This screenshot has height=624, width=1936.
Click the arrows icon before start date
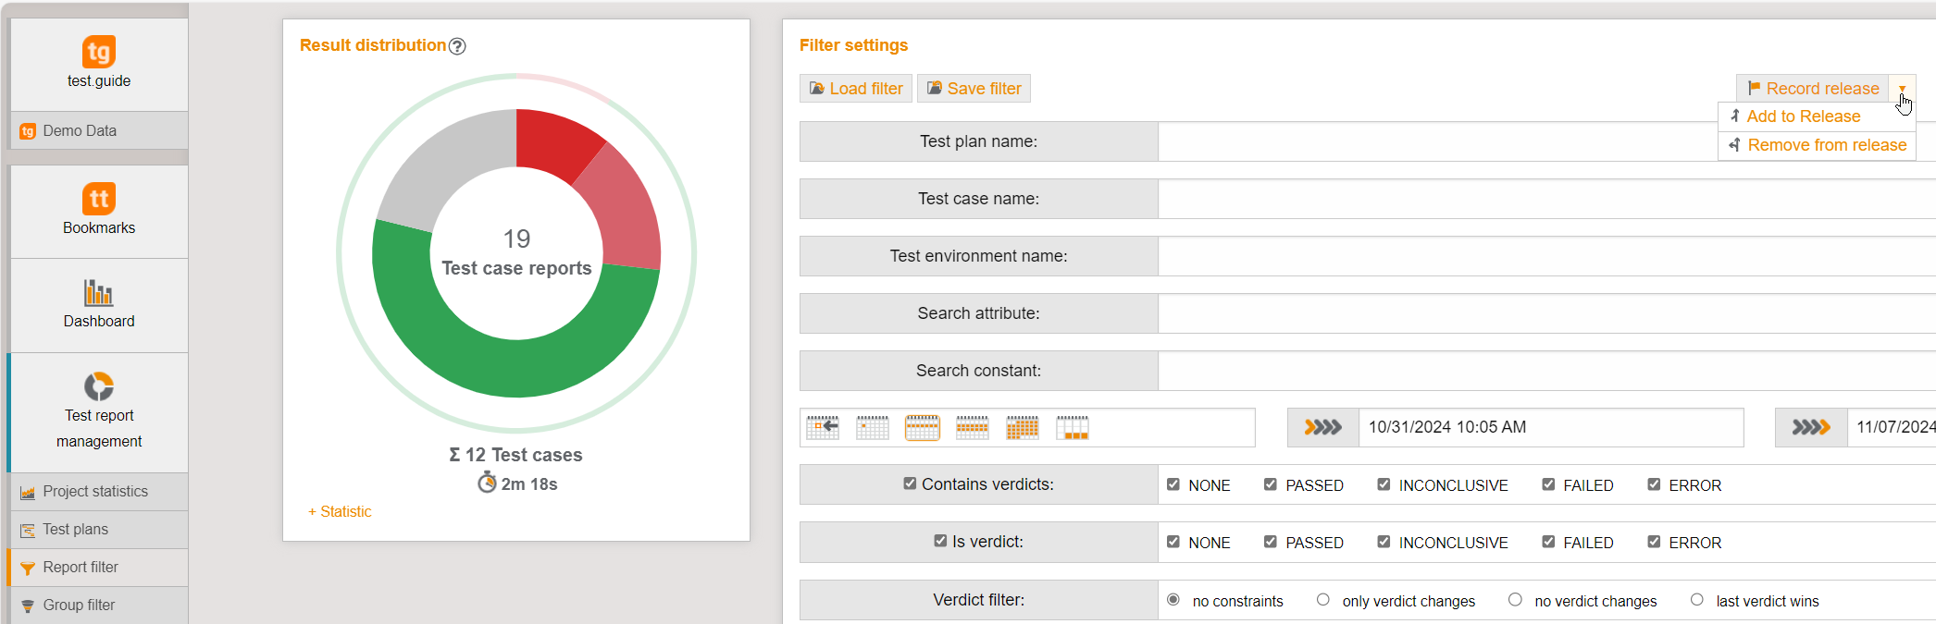(1323, 427)
